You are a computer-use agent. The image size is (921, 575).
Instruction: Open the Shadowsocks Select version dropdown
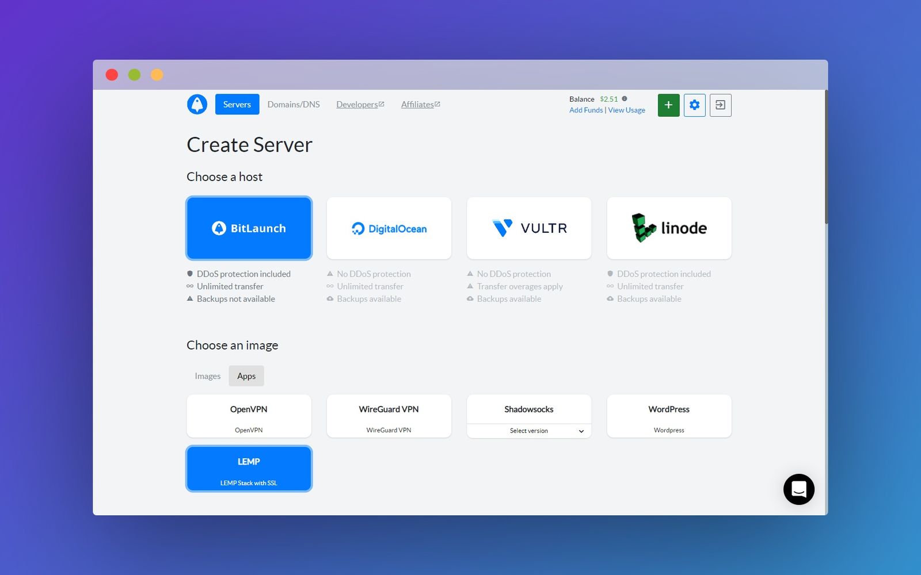point(528,431)
